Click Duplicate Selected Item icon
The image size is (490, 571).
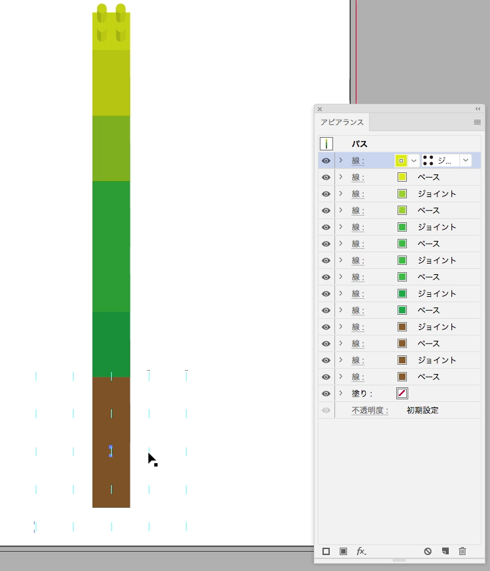[x=445, y=551]
